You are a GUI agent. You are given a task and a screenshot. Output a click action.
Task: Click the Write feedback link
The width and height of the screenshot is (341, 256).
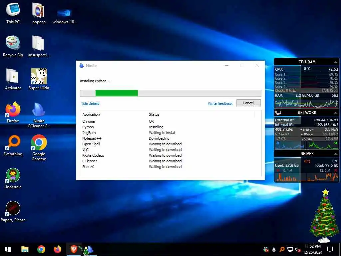[x=220, y=103]
